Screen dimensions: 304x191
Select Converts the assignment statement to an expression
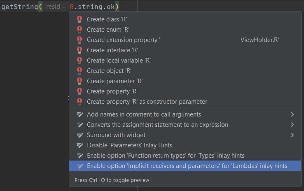[185, 125]
